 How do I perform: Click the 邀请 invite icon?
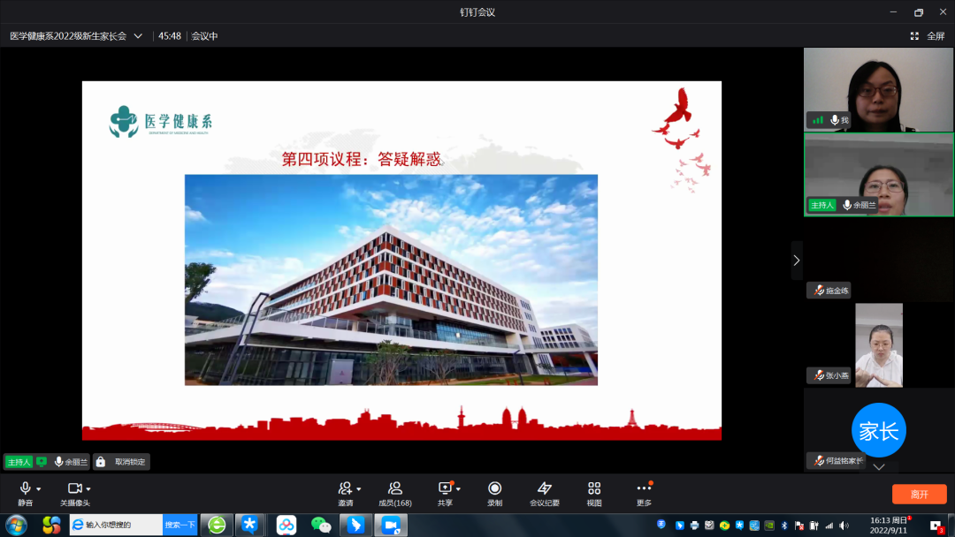[345, 488]
